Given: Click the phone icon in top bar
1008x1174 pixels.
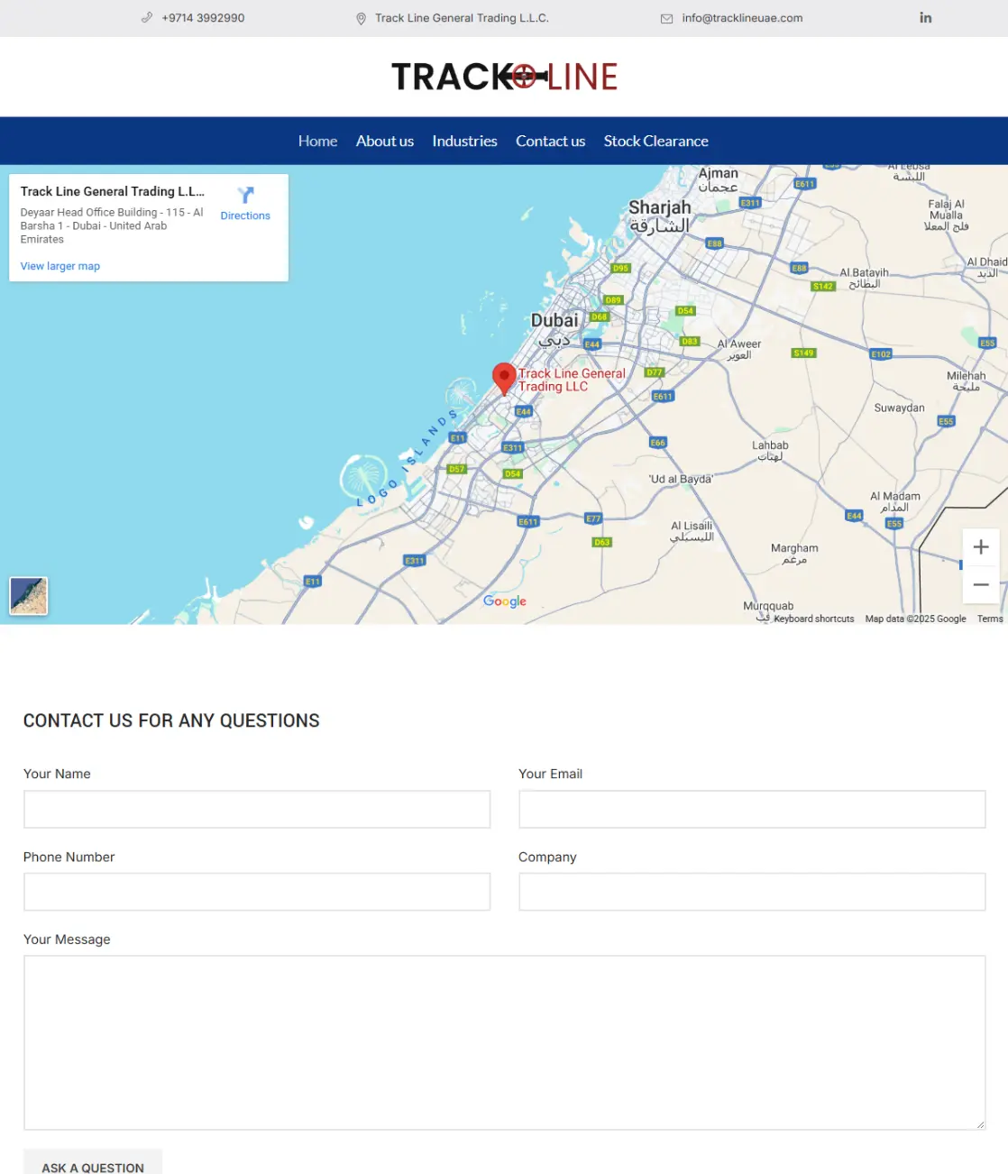Looking at the screenshot, I should pos(147,18).
